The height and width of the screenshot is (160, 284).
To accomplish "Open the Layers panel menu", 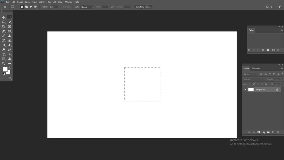I will [x=282, y=68].
